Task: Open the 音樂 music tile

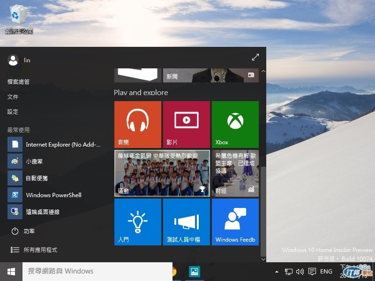Action: pyautogui.click(x=138, y=125)
